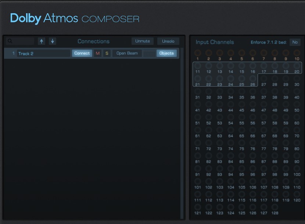The width and height of the screenshot is (305, 224).
Task: Solo Track 2 with the S button
Action: coord(107,53)
